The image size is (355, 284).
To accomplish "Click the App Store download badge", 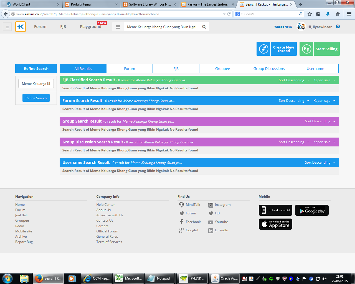I will [x=275, y=224].
